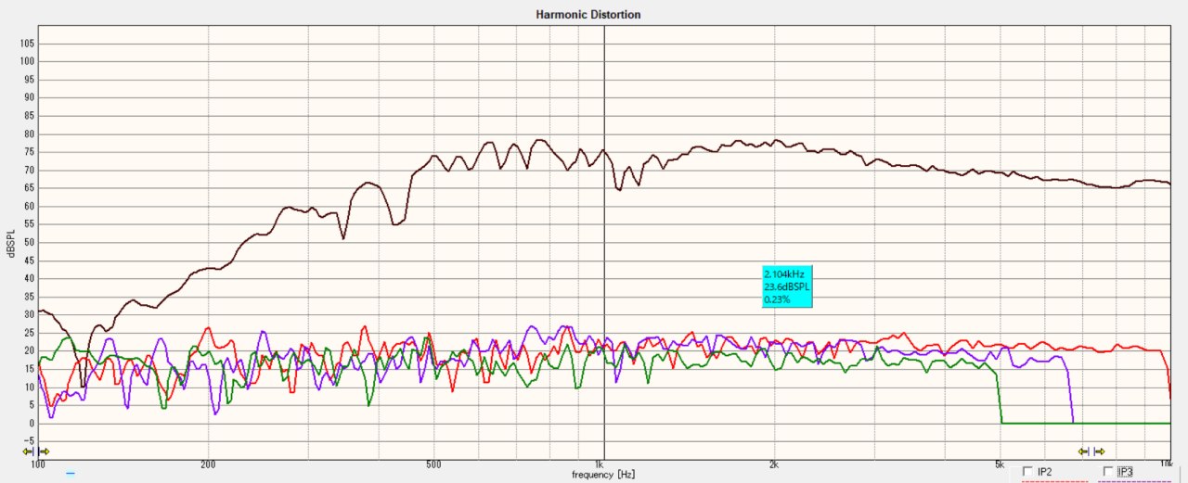The width and height of the screenshot is (1188, 483).
Task: Click the IP2 label text
Action: [x=1045, y=472]
